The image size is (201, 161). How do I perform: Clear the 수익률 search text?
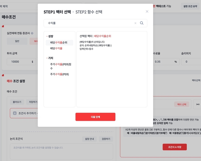(135, 23)
